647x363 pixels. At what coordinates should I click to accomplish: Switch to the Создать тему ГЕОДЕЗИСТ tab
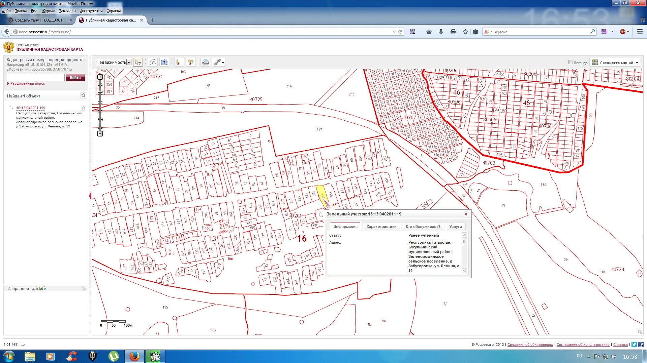point(40,20)
